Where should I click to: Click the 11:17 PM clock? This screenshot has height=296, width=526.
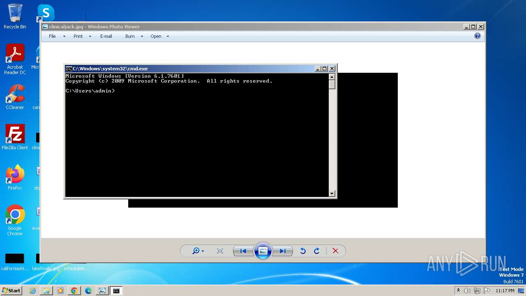(505, 291)
